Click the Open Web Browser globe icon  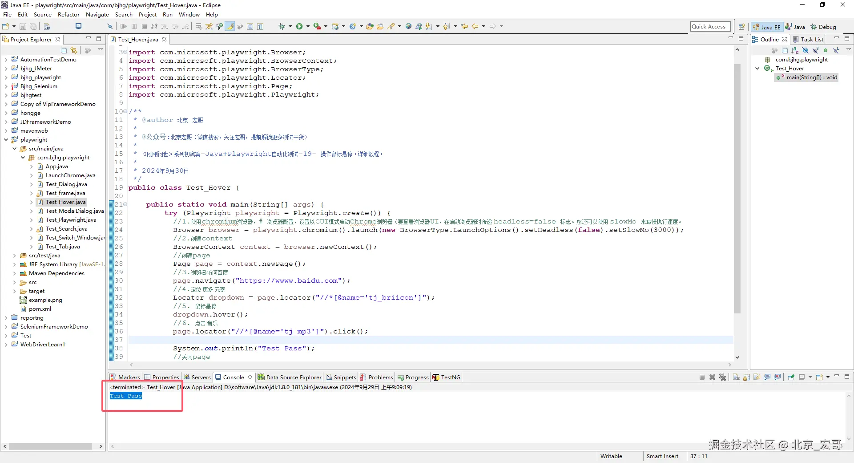[x=408, y=27]
